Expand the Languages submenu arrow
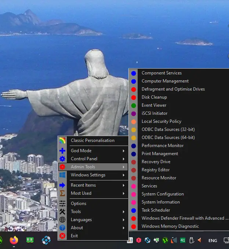229x249 pixels. pos(124,220)
